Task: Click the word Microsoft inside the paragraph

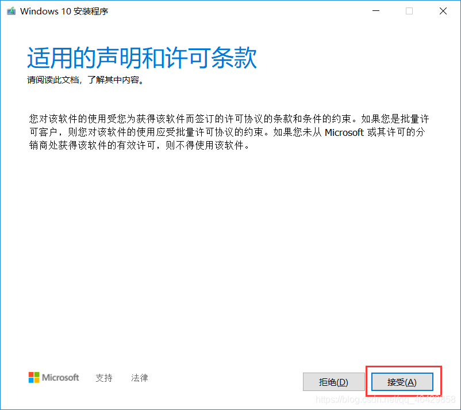Action: pyautogui.click(x=344, y=132)
